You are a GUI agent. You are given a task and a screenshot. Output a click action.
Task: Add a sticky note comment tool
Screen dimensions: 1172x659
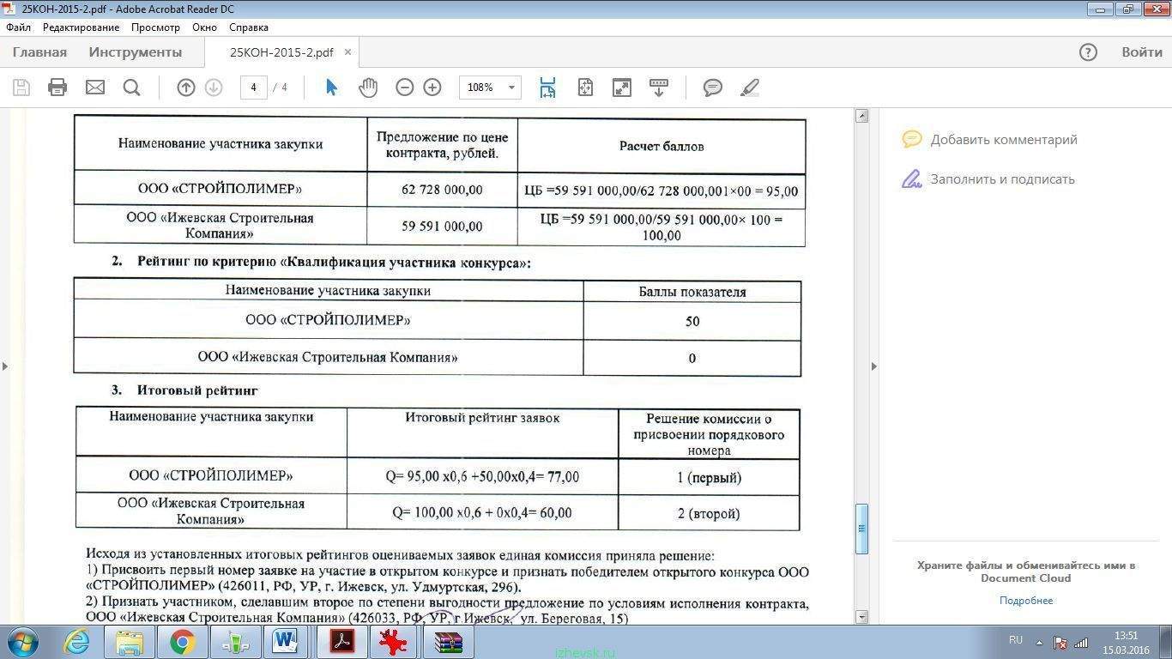[713, 88]
